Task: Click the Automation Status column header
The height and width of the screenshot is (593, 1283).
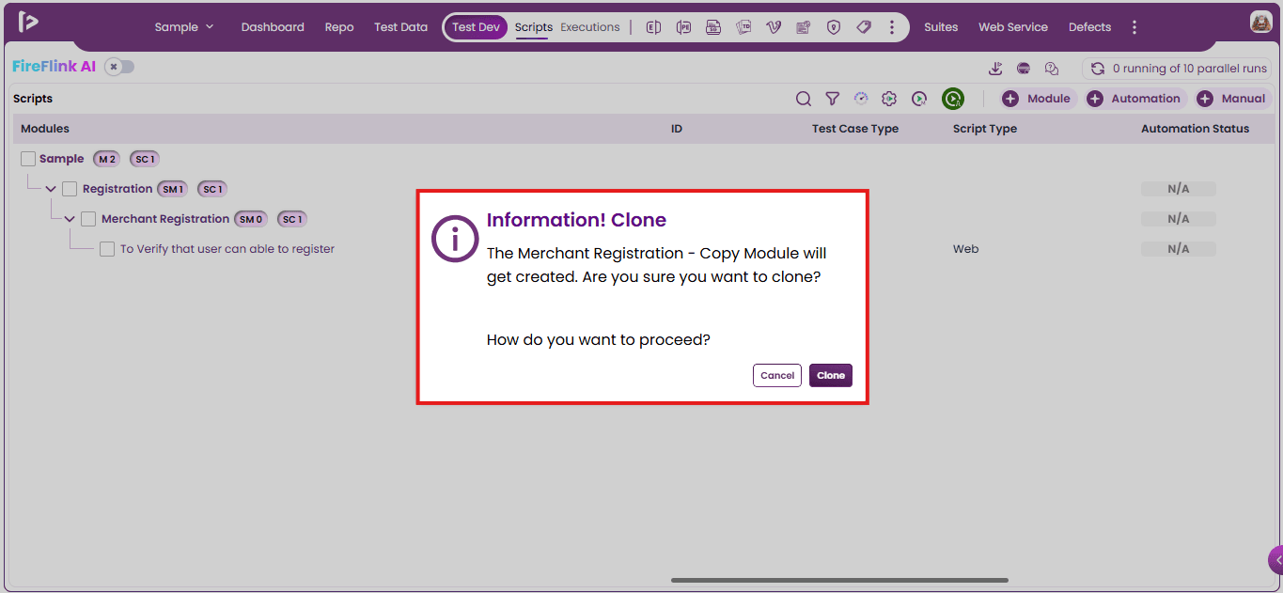Action: point(1195,129)
